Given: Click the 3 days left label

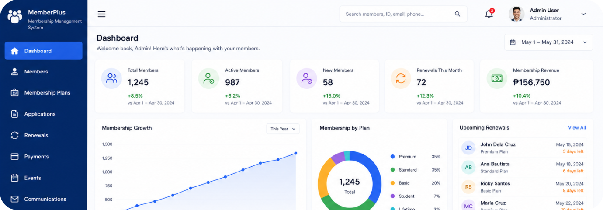Looking at the screenshot, I should [573, 151].
